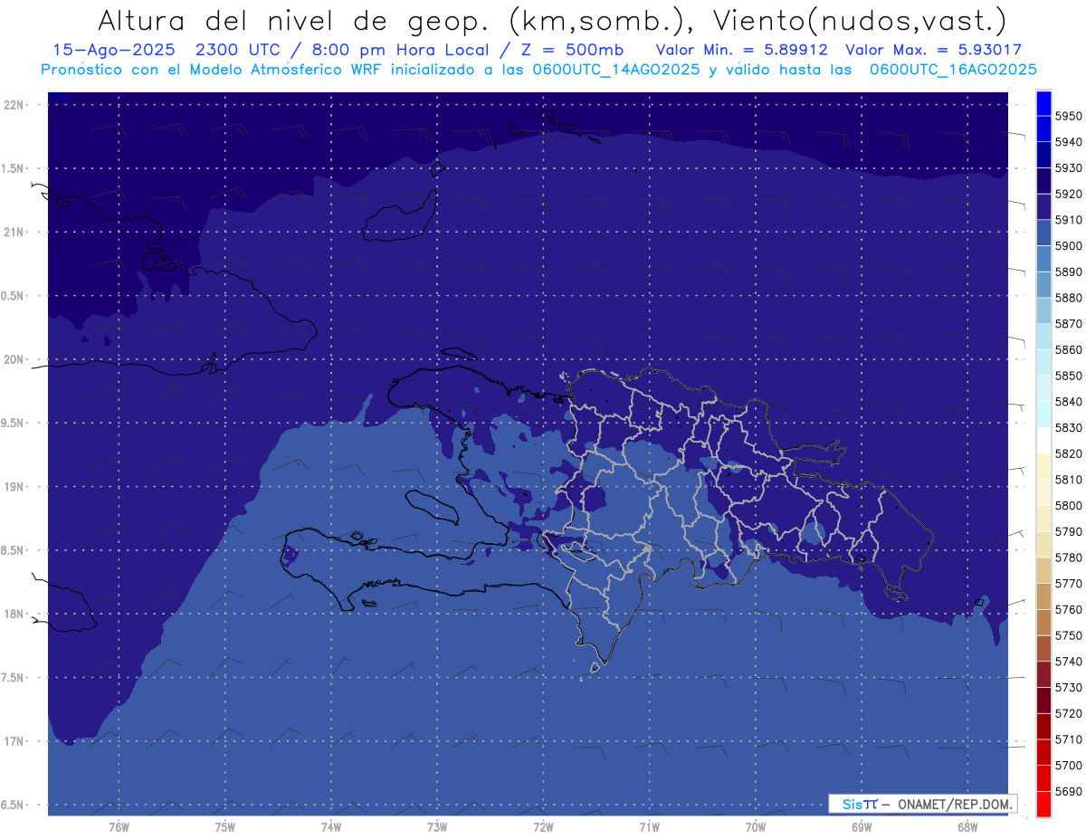
Task: Click the '5880' legend value
Action: 1067,298
